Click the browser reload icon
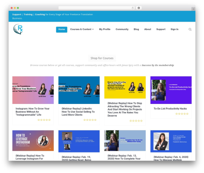Screen dimensions: 204x173 click(133, 8)
